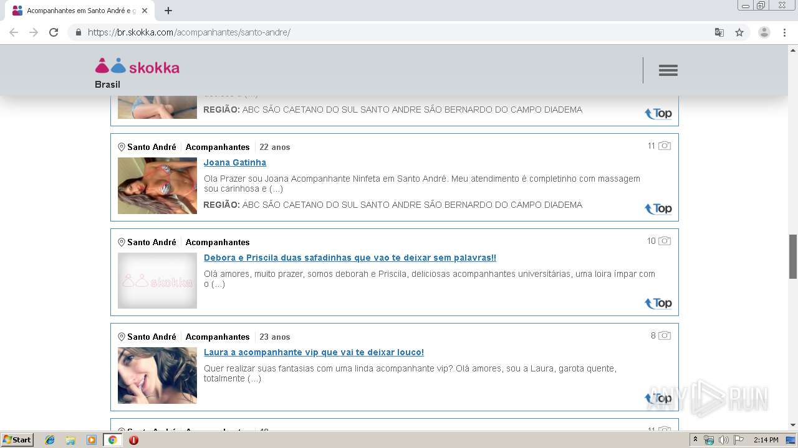Viewport: 798px width, 448px height.
Task: Click Acompanhantes category in Joana listing
Action: 218,147
